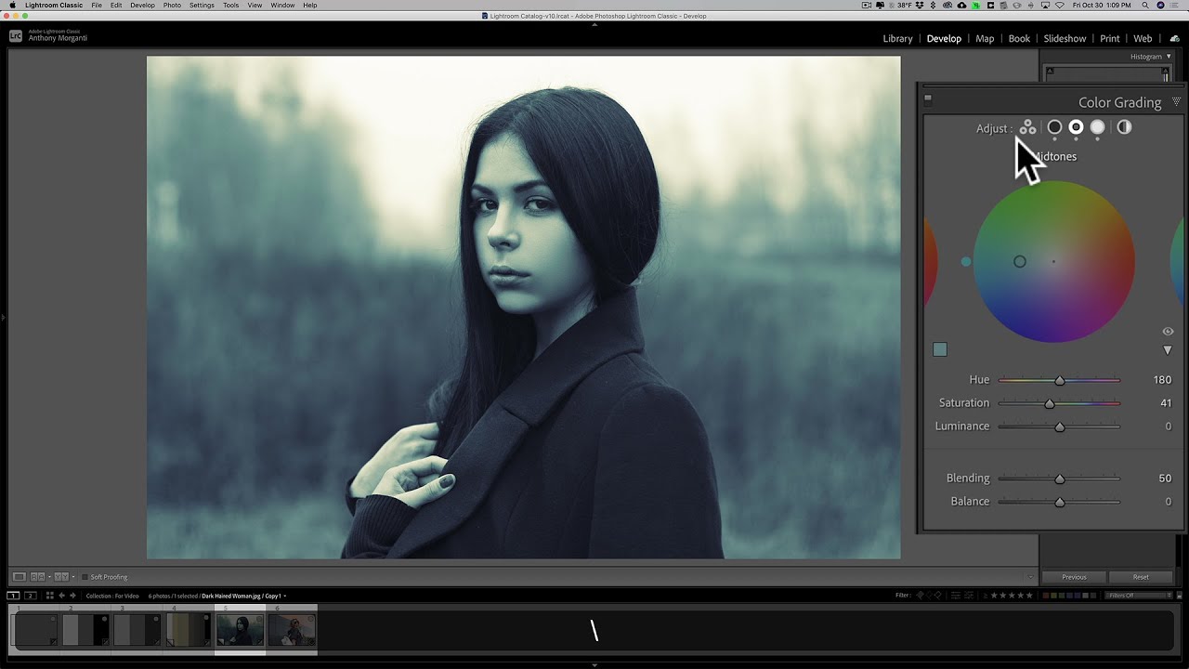Click the saturation handle inside the color wheel

(1020, 262)
